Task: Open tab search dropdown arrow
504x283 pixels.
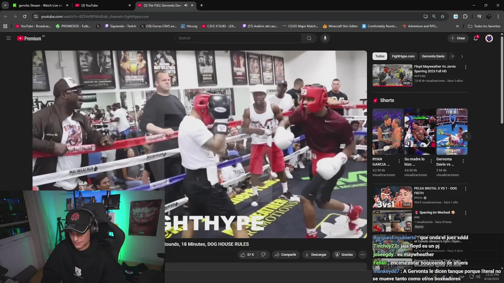Action: pos(5,5)
